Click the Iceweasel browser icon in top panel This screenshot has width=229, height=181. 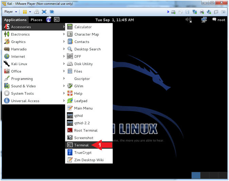[x=49, y=19]
